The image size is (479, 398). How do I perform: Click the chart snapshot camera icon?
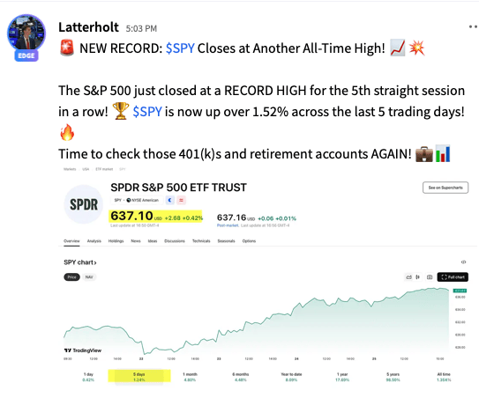[430, 276]
